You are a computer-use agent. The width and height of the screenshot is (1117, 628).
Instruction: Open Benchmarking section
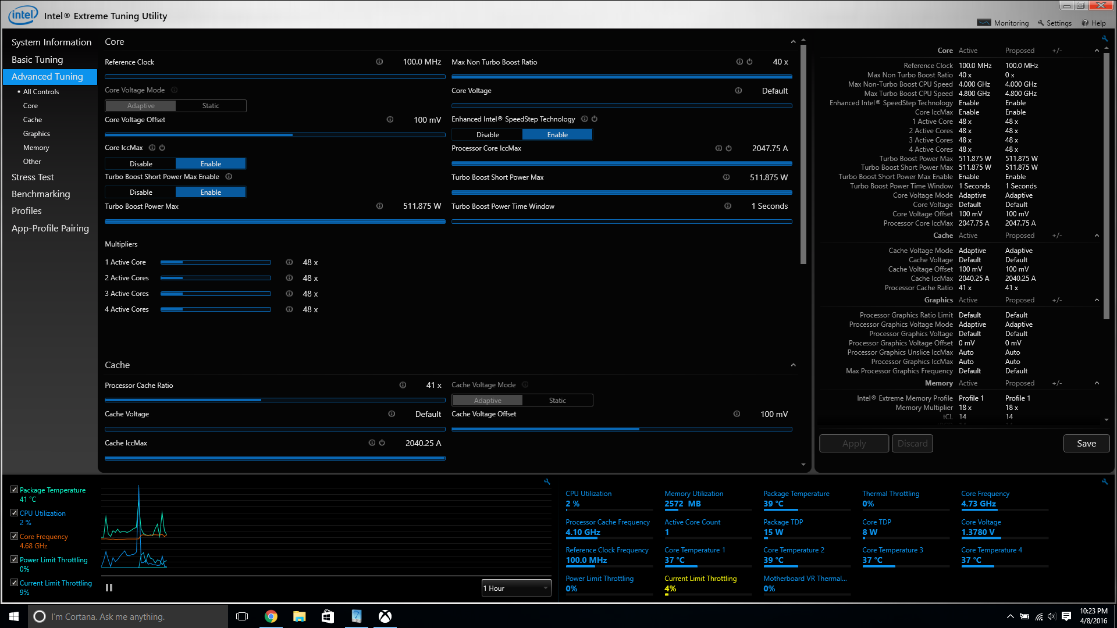[x=41, y=194]
